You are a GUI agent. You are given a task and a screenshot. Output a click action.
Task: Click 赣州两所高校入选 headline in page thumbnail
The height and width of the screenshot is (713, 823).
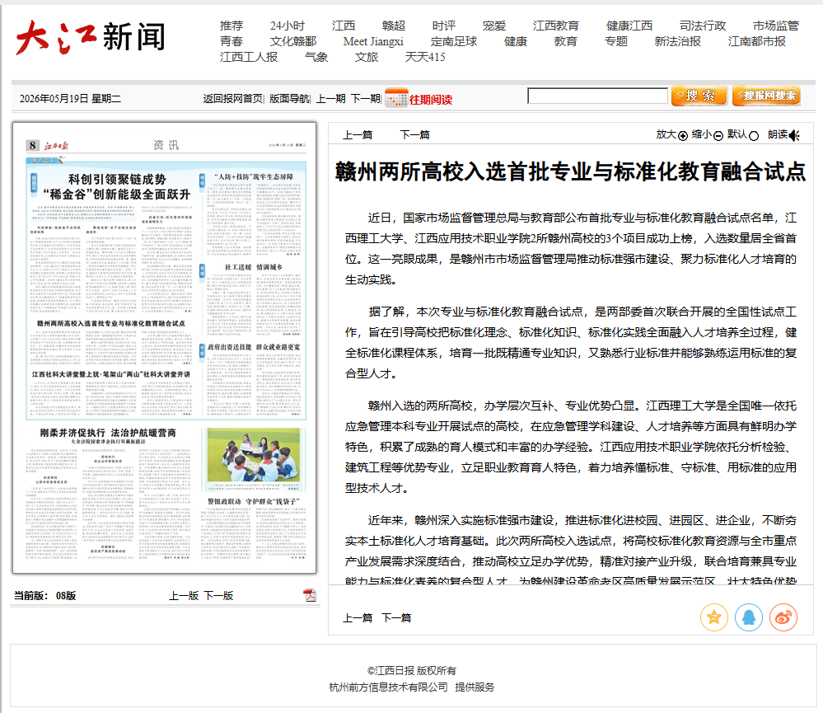[110, 323]
